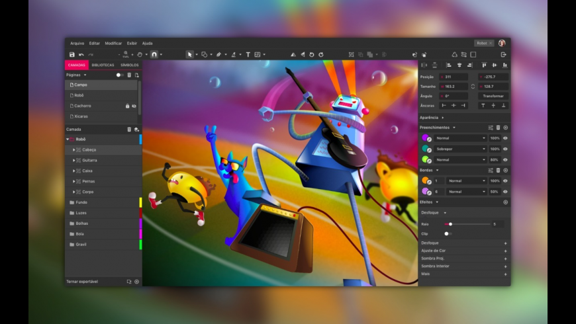Open the orange border color swatch
The width and height of the screenshot is (576, 324).
(x=426, y=180)
